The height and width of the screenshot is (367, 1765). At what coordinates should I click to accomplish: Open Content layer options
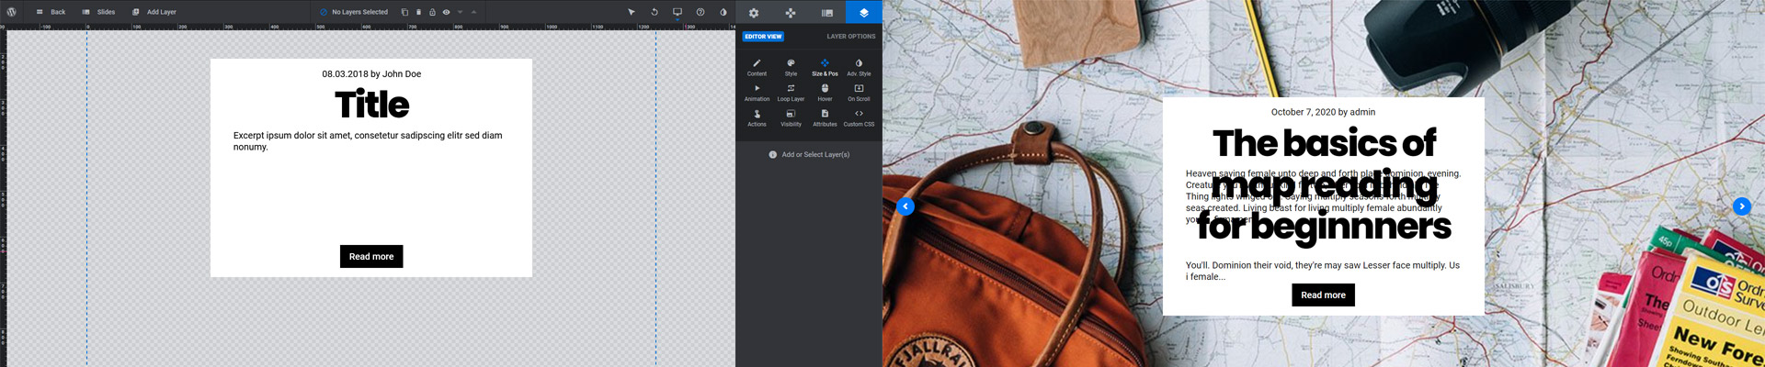757,68
